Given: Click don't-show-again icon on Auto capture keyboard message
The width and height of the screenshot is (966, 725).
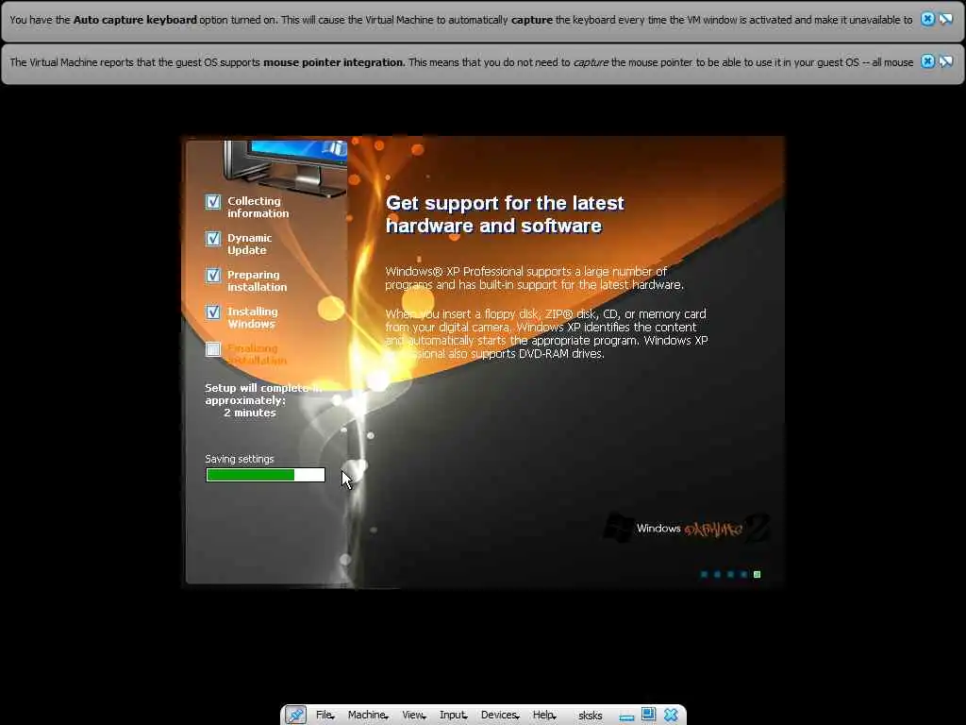Looking at the screenshot, I should pyautogui.click(x=945, y=19).
